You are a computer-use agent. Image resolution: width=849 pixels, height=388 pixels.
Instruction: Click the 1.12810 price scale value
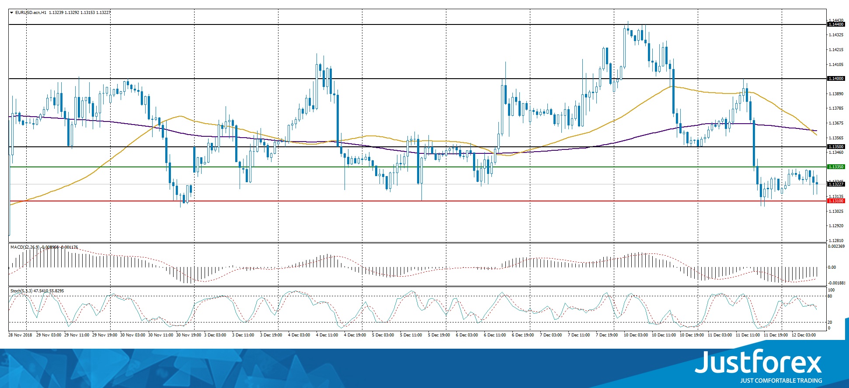pyautogui.click(x=836, y=241)
